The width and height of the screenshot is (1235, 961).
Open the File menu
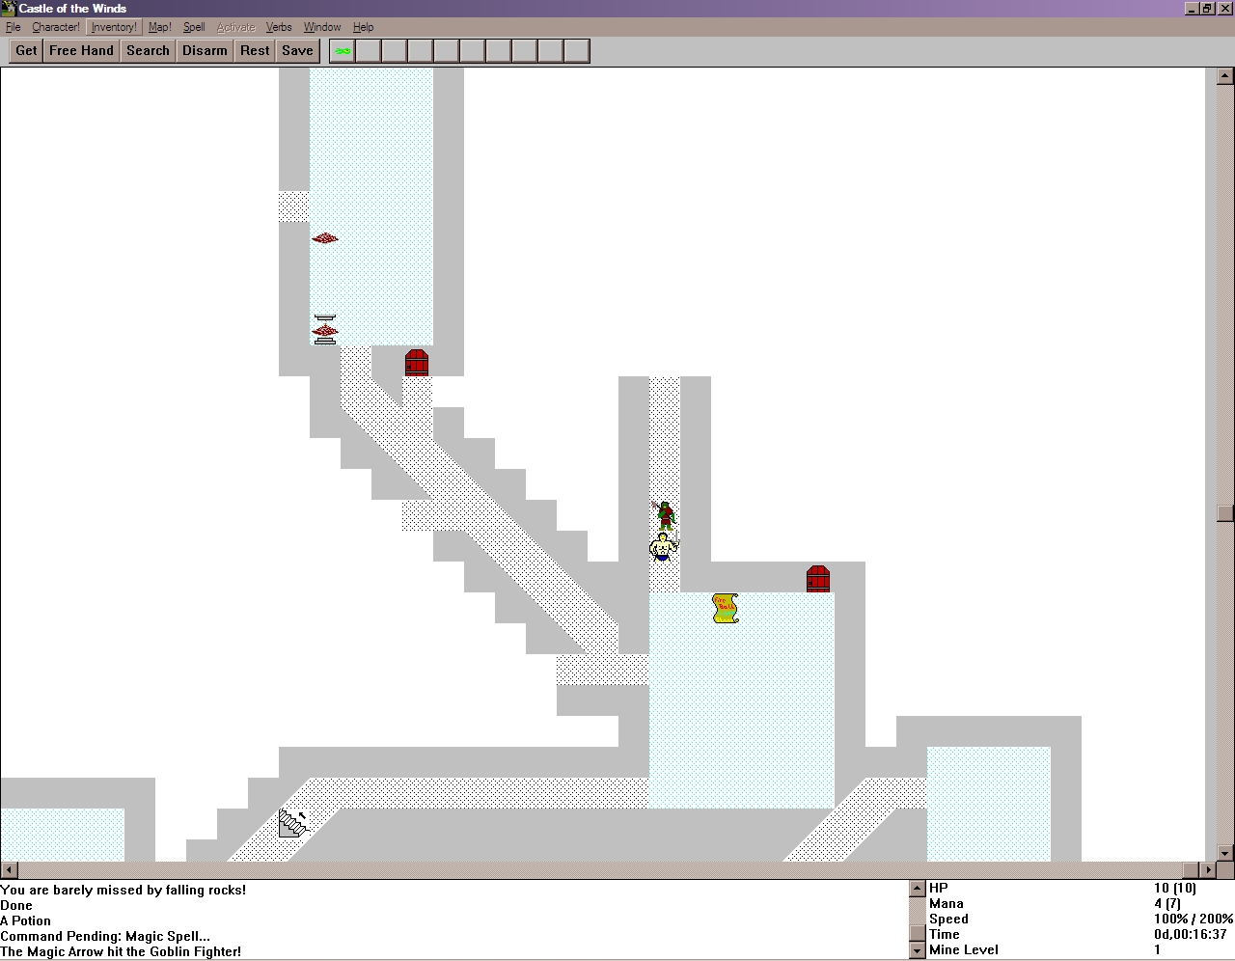pyautogui.click(x=14, y=27)
